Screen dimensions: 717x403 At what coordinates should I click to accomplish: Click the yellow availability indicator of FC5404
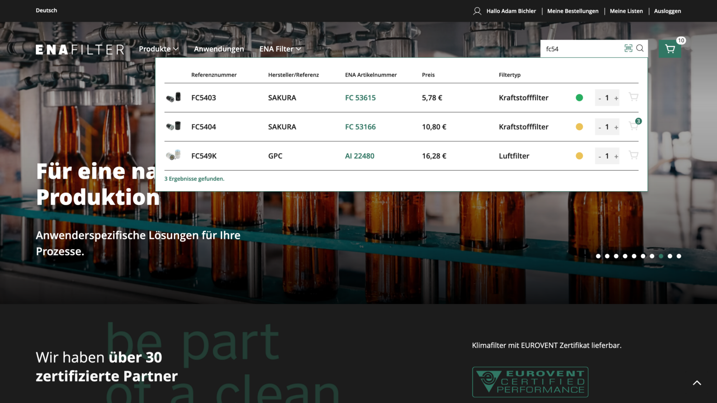579,126
